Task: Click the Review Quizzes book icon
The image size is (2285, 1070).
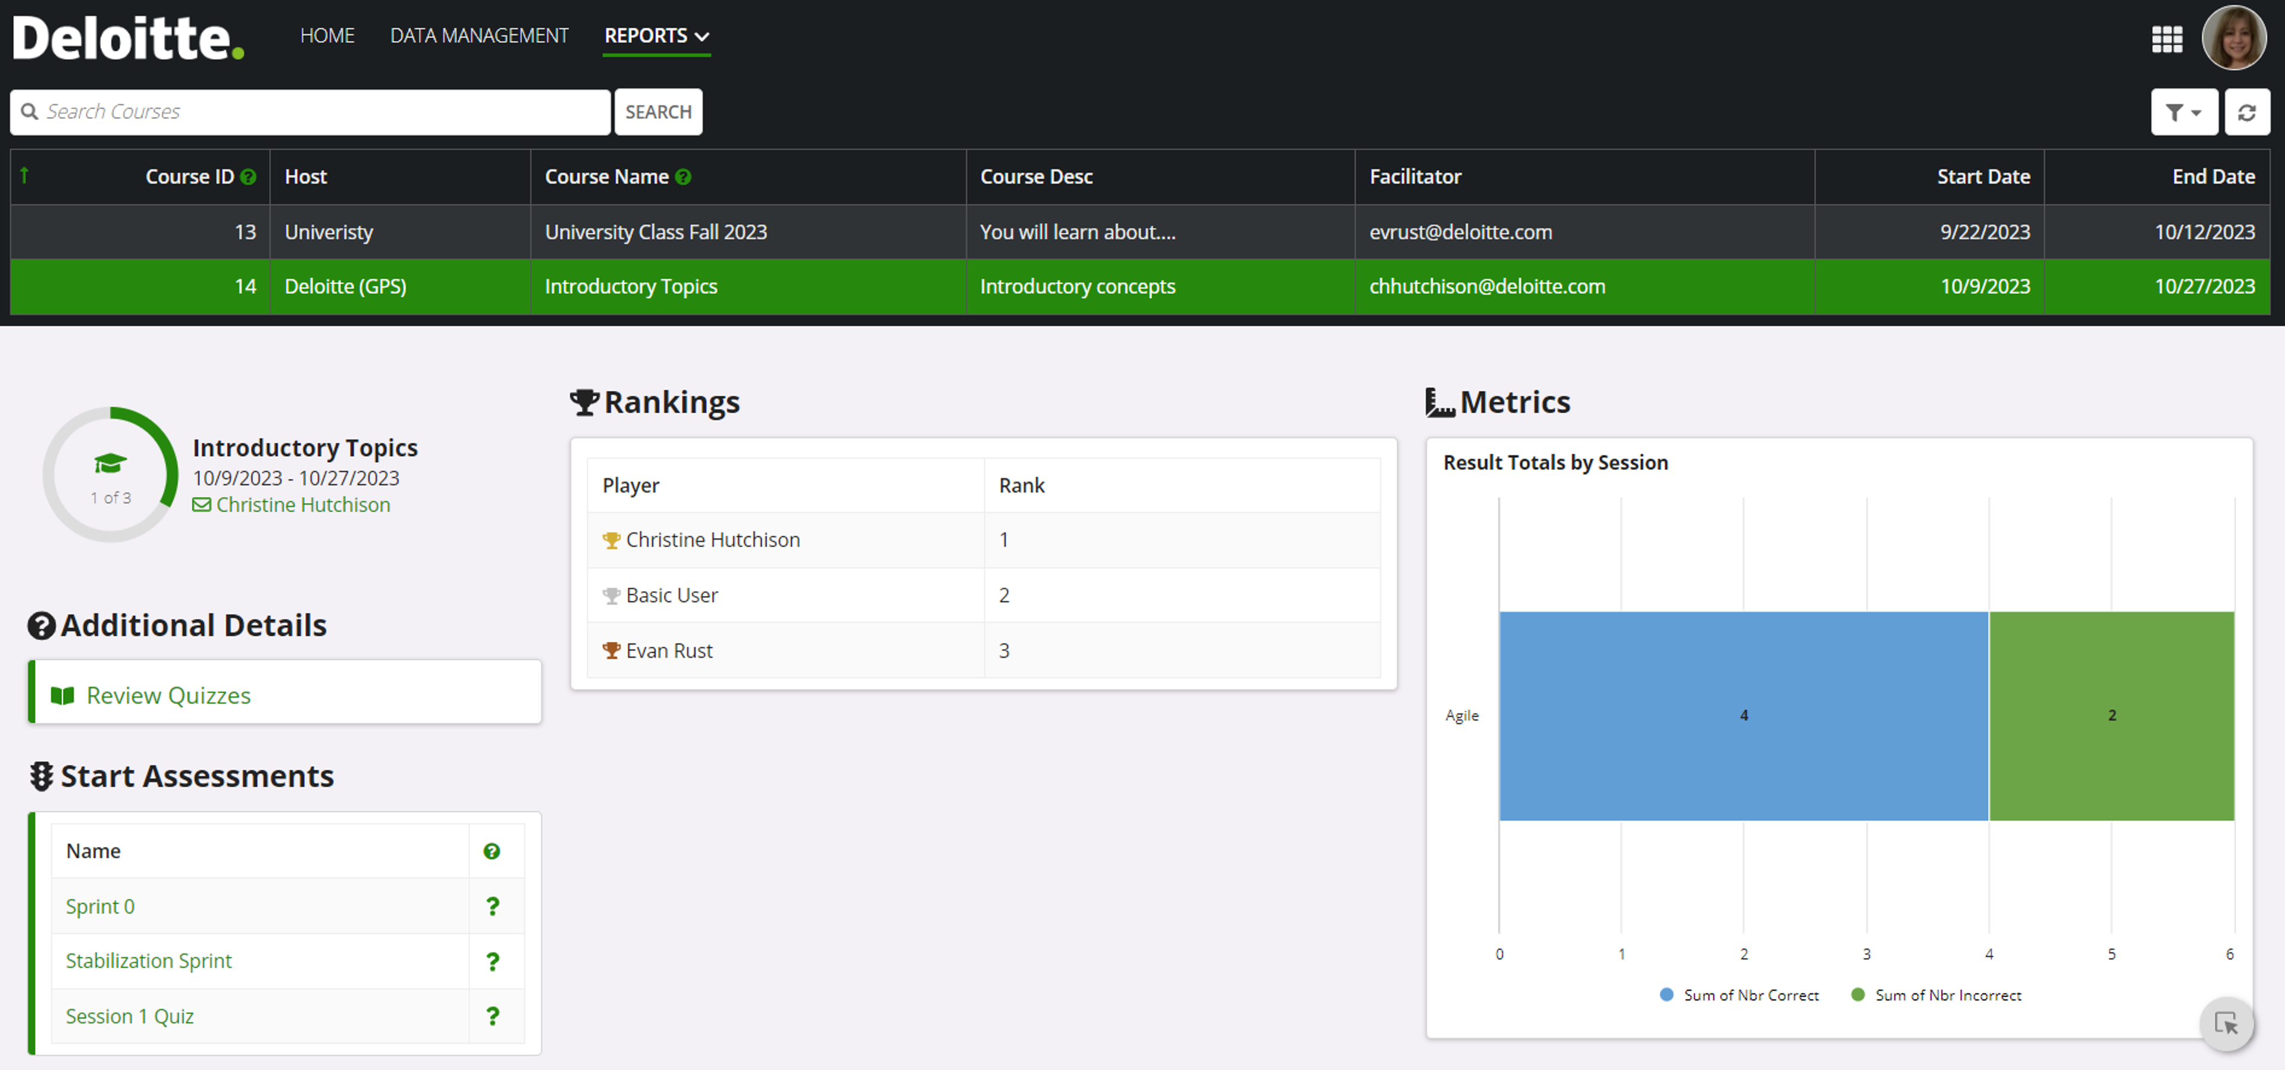Action: coord(62,696)
